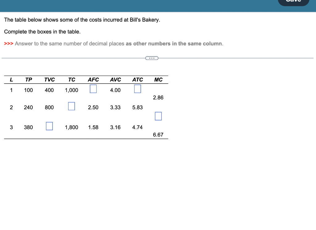The width and height of the screenshot is (316, 230).
Task: Select the TC column header
Action: point(72,79)
